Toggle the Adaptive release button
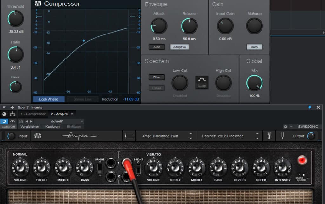 180,47
